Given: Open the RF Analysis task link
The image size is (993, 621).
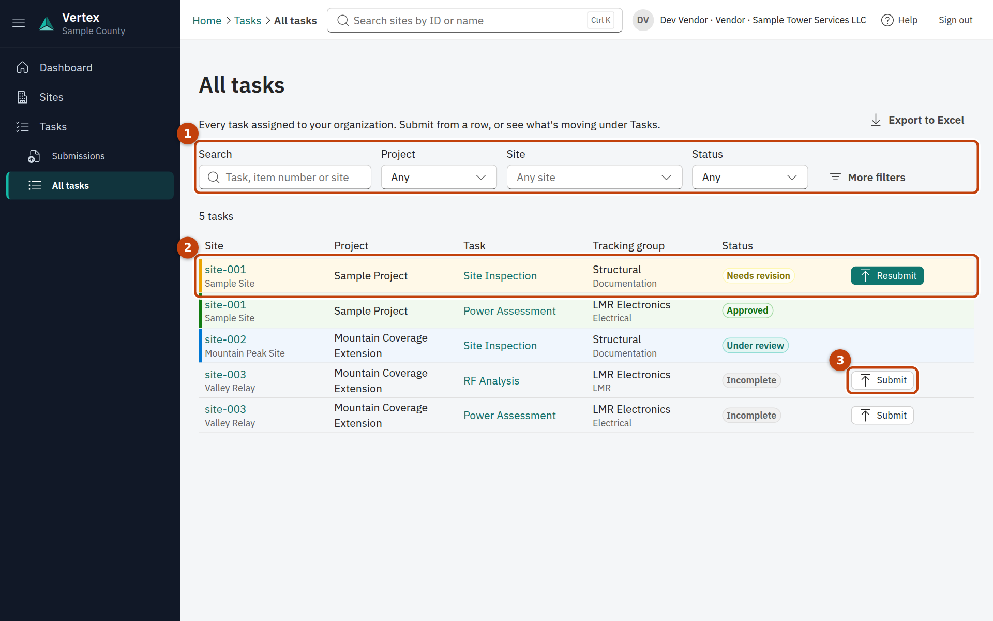Looking at the screenshot, I should (491, 380).
